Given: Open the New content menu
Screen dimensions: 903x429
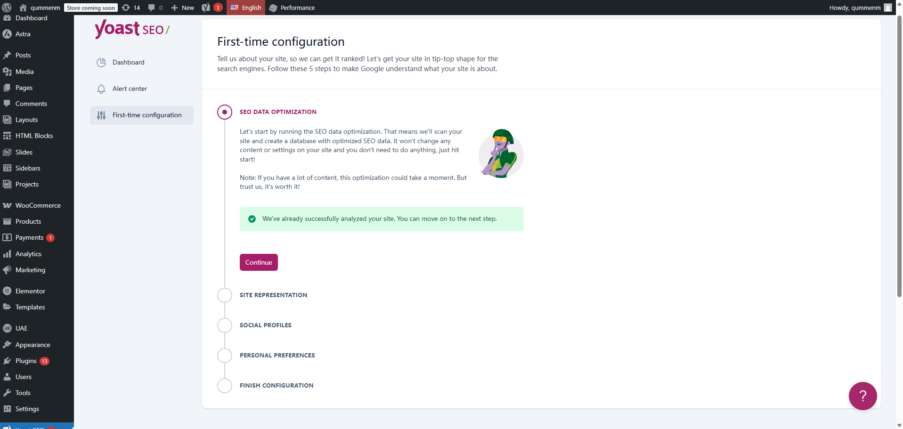Looking at the screenshot, I should [183, 8].
